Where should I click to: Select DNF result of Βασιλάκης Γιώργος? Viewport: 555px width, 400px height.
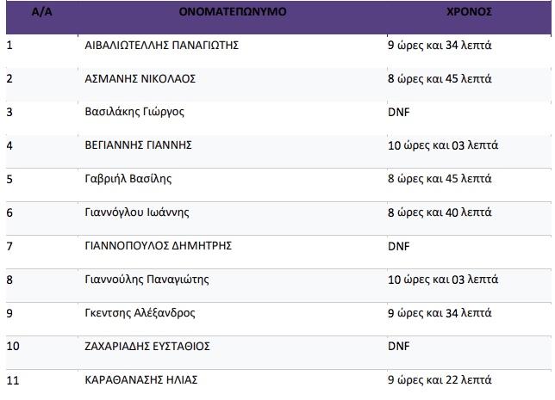[x=398, y=112]
